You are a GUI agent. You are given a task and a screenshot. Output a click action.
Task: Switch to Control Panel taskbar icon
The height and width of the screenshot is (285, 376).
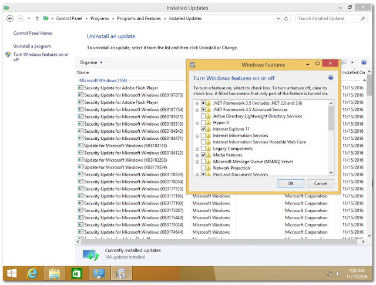tap(99, 273)
